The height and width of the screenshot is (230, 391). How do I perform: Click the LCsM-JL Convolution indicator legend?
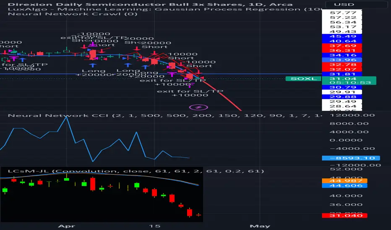click(x=136, y=171)
